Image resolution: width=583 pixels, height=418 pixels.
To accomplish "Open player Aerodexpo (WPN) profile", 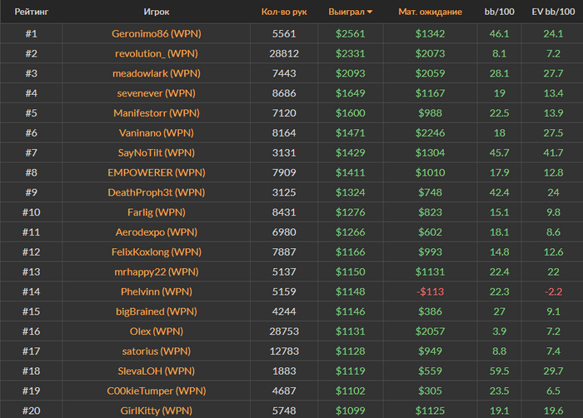I will (157, 232).
